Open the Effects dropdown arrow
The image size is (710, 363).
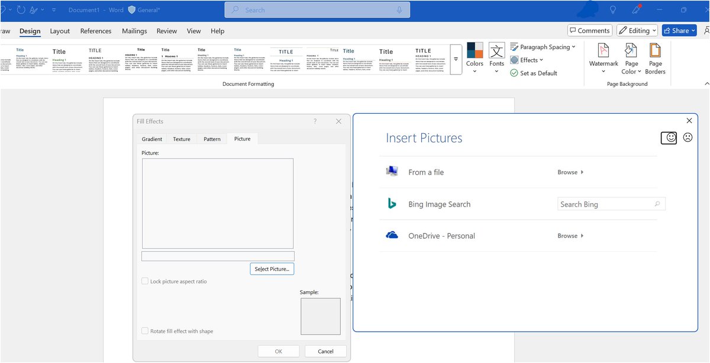click(541, 60)
